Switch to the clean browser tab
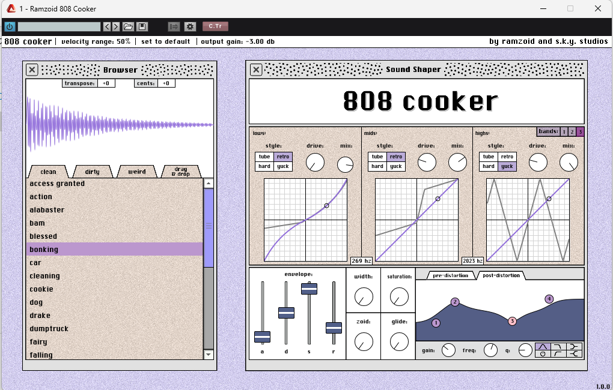The width and height of the screenshot is (613, 390). (x=48, y=172)
